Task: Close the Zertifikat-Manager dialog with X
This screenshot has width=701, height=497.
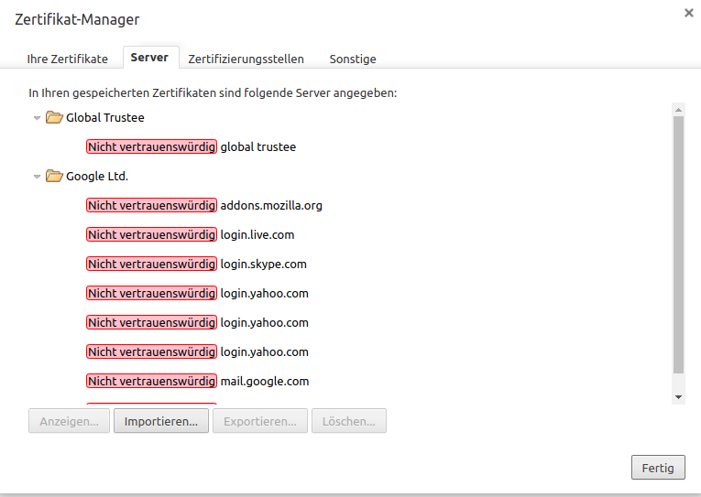Action: 689,13
